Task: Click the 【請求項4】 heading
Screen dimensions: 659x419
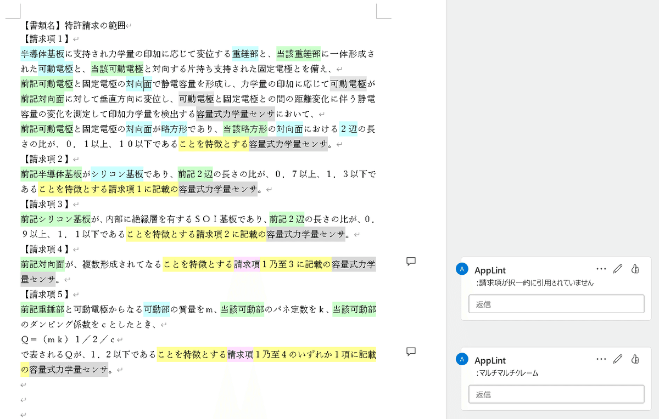Action: [46, 250]
